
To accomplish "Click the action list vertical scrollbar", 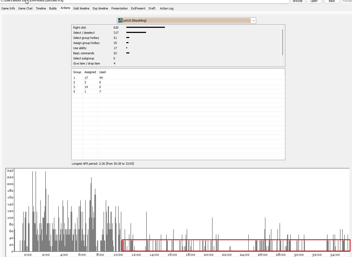I will pos(283,42).
